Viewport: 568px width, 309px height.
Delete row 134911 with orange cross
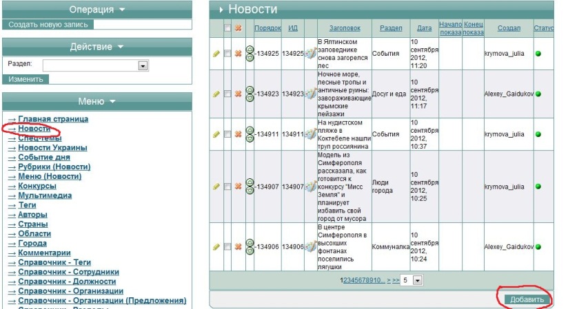coord(238,134)
